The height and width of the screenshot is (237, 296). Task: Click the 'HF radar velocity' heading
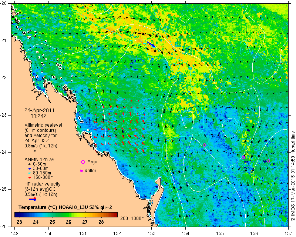pos(43,184)
